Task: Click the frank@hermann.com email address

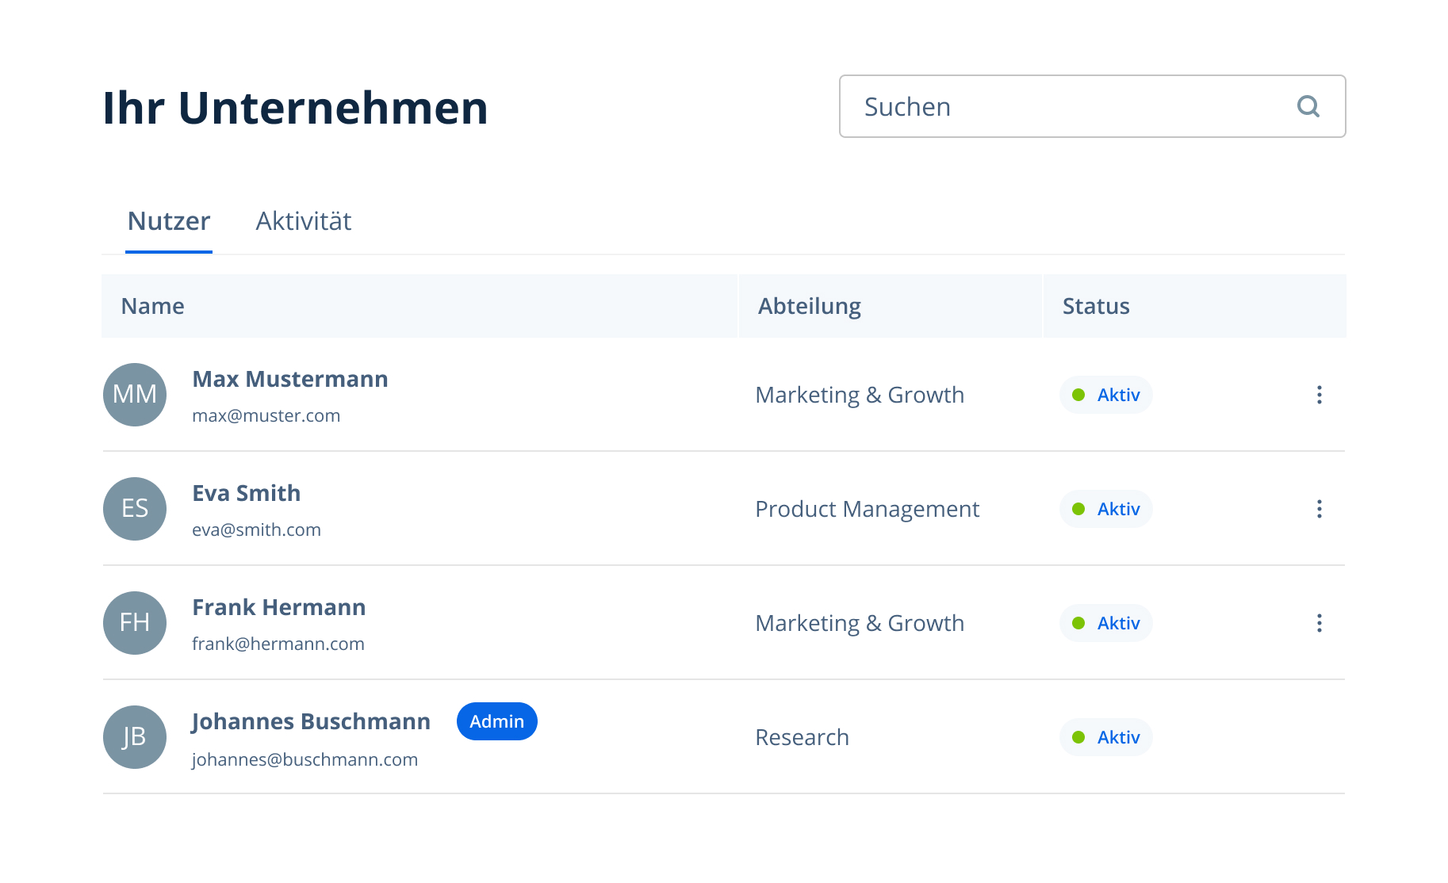Action: tap(278, 644)
